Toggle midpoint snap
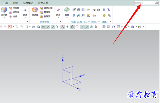Image resolution: width=160 pixels, height=103 pixels. coord(53,27)
